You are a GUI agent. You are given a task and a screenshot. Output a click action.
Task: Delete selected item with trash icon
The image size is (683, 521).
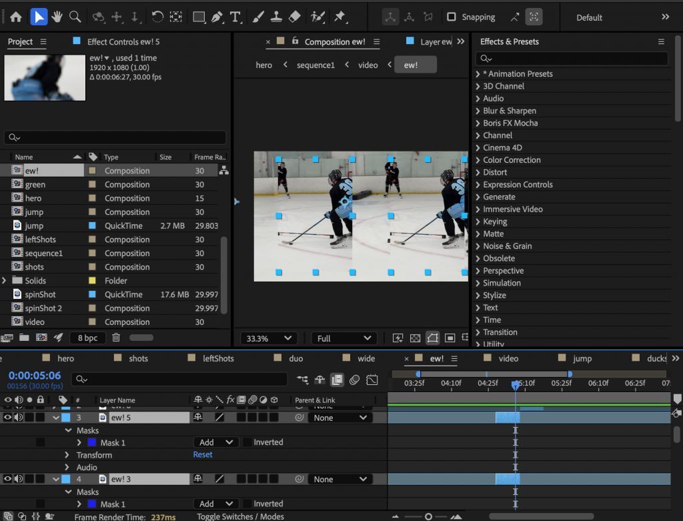[116, 338]
